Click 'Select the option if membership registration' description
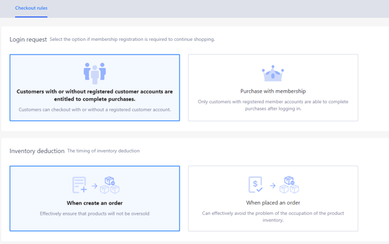 pyautogui.click(x=132, y=39)
